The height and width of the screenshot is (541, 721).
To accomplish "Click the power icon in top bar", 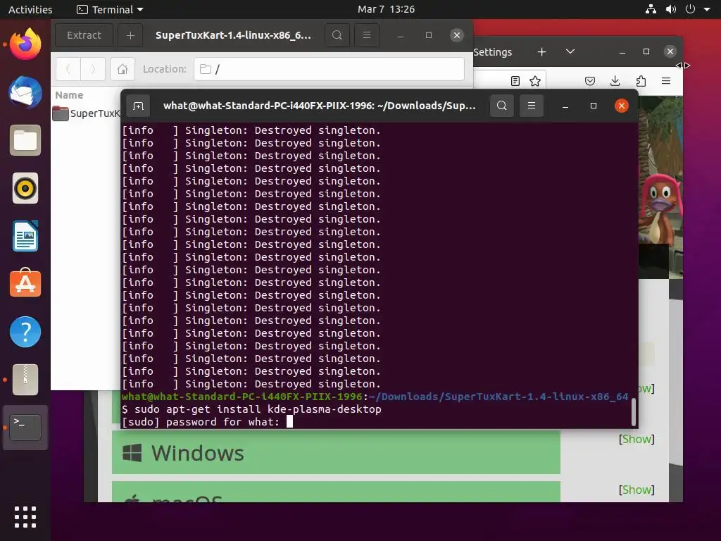I will coord(690,9).
